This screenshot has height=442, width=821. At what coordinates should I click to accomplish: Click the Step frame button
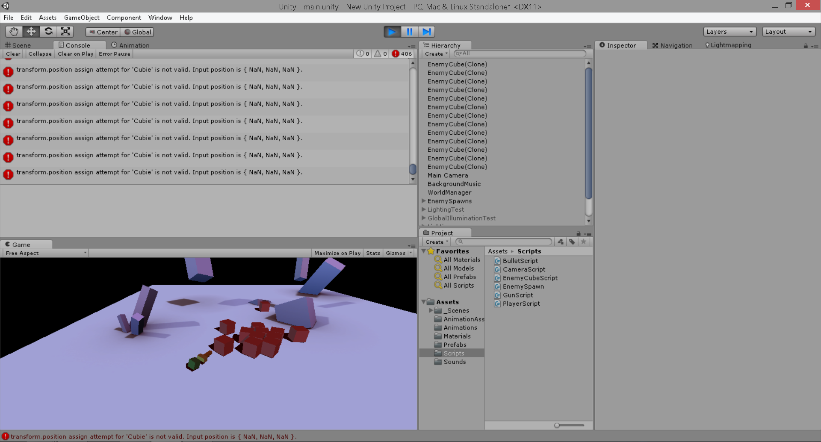[426, 32]
